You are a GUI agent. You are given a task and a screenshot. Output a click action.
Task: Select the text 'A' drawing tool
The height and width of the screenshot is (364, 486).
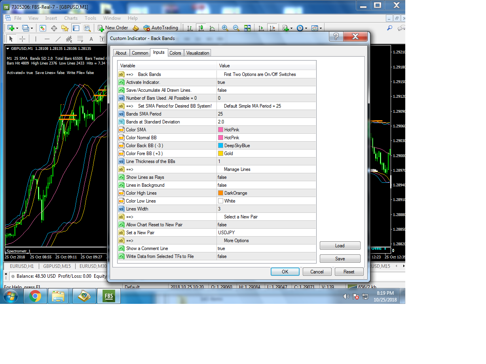[x=91, y=39]
